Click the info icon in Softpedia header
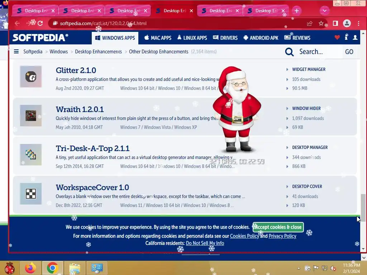 click(346, 37)
